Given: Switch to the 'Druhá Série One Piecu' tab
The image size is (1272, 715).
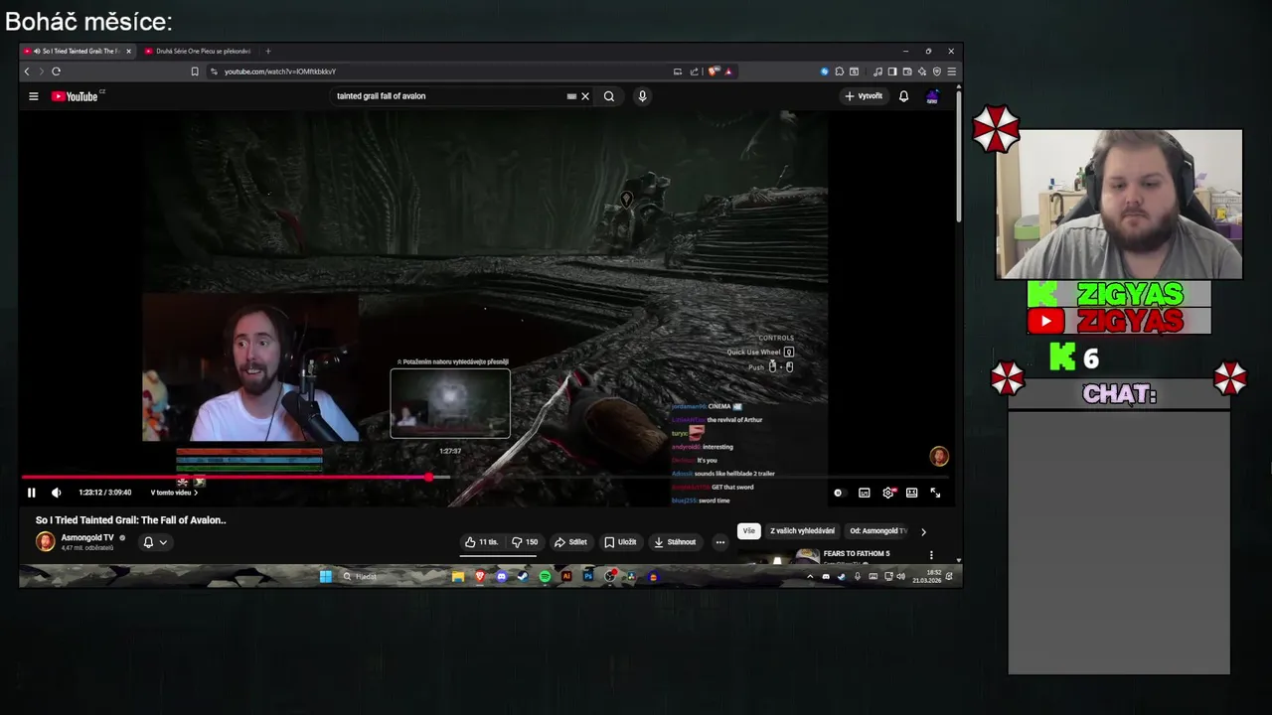Looking at the screenshot, I should (x=199, y=51).
